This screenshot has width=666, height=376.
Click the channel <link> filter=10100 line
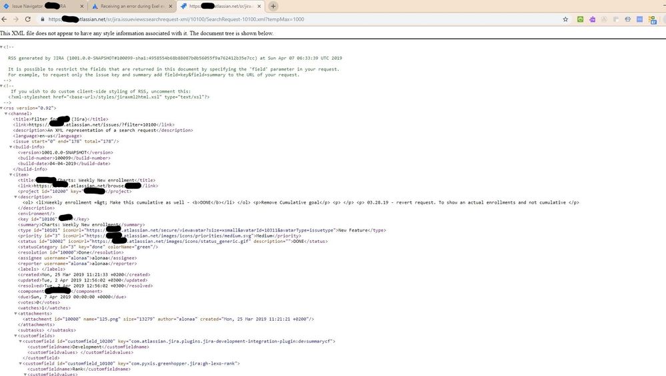[x=94, y=124]
